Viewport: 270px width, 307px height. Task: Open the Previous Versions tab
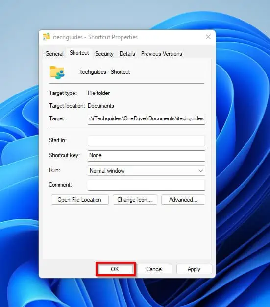click(x=161, y=54)
